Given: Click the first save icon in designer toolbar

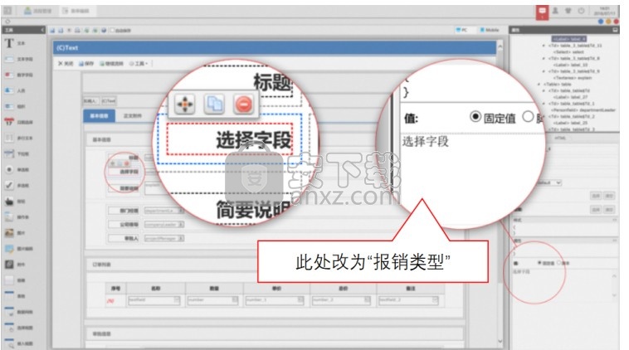Looking at the screenshot, I should point(52,31).
